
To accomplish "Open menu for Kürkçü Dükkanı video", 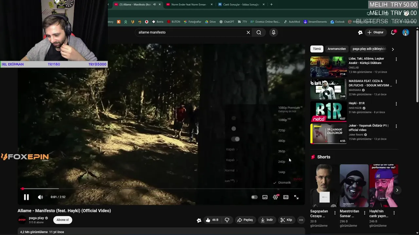I will (x=396, y=59).
